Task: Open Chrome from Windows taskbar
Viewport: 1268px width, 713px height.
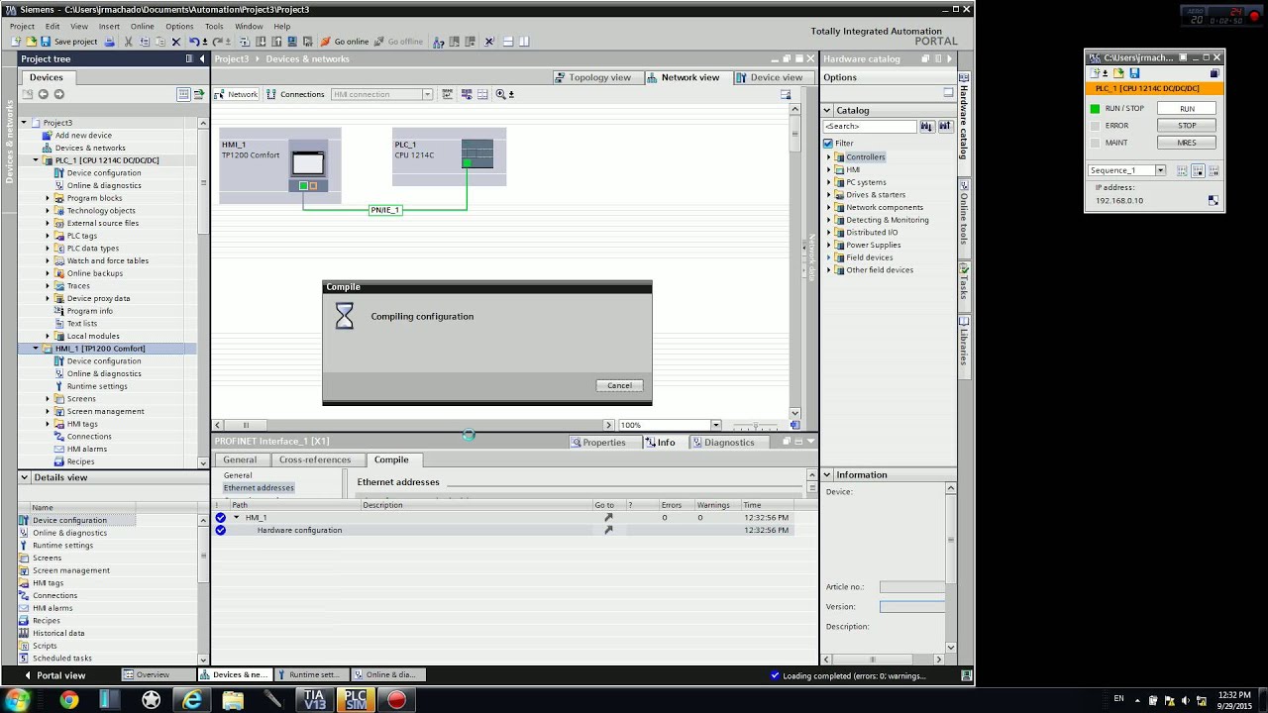Action: pyautogui.click(x=68, y=700)
